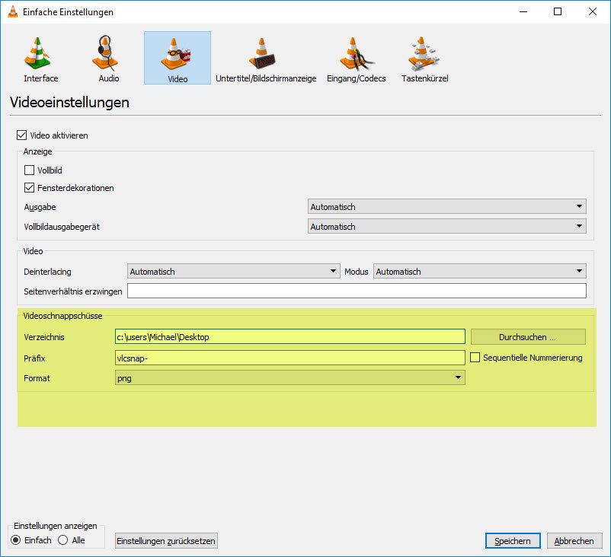Image resolution: width=611 pixels, height=557 pixels.
Task: Click the Verzeichnis path input field
Action: click(290, 336)
